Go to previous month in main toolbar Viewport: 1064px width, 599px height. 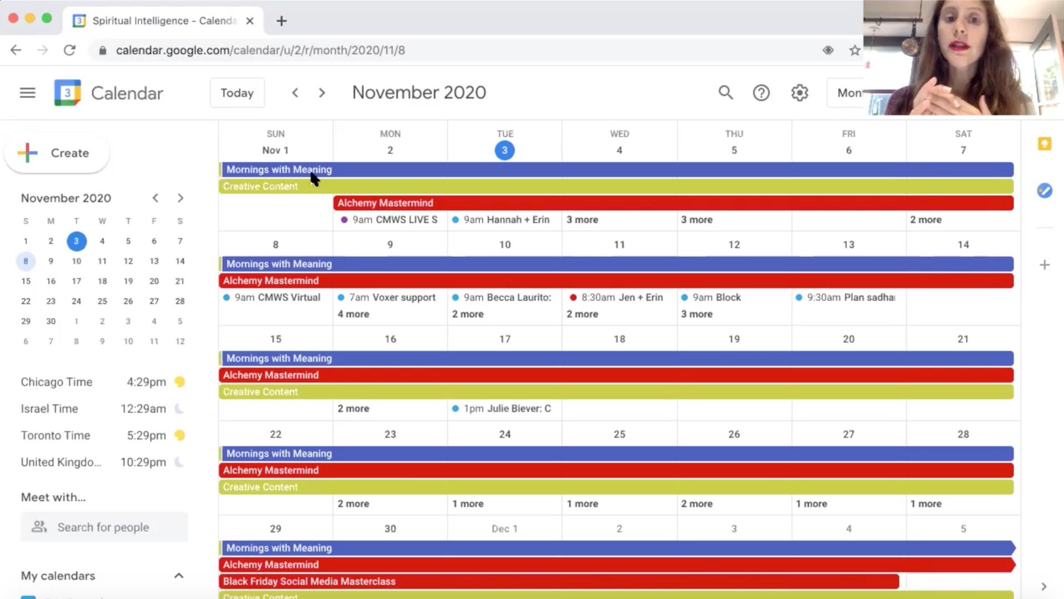[295, 93]
